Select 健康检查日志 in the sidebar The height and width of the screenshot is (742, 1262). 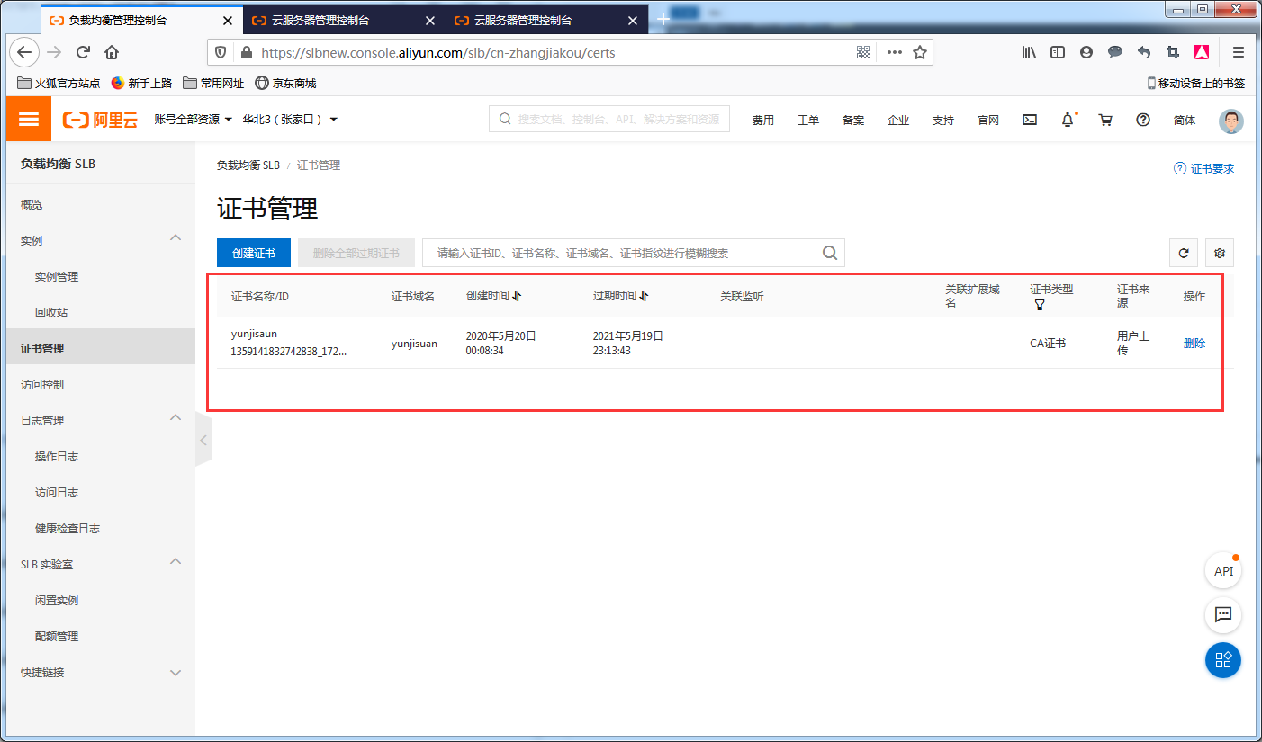68,528
